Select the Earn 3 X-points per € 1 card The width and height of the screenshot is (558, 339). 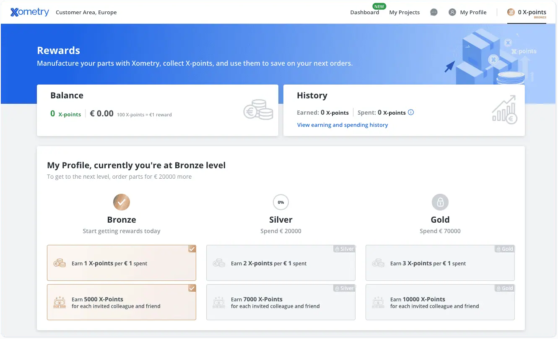point(440,263)
